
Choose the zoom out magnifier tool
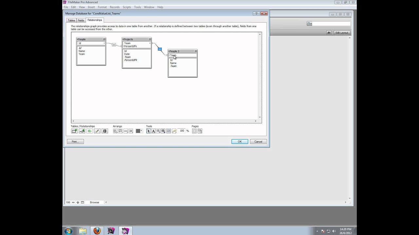(163, 131)
